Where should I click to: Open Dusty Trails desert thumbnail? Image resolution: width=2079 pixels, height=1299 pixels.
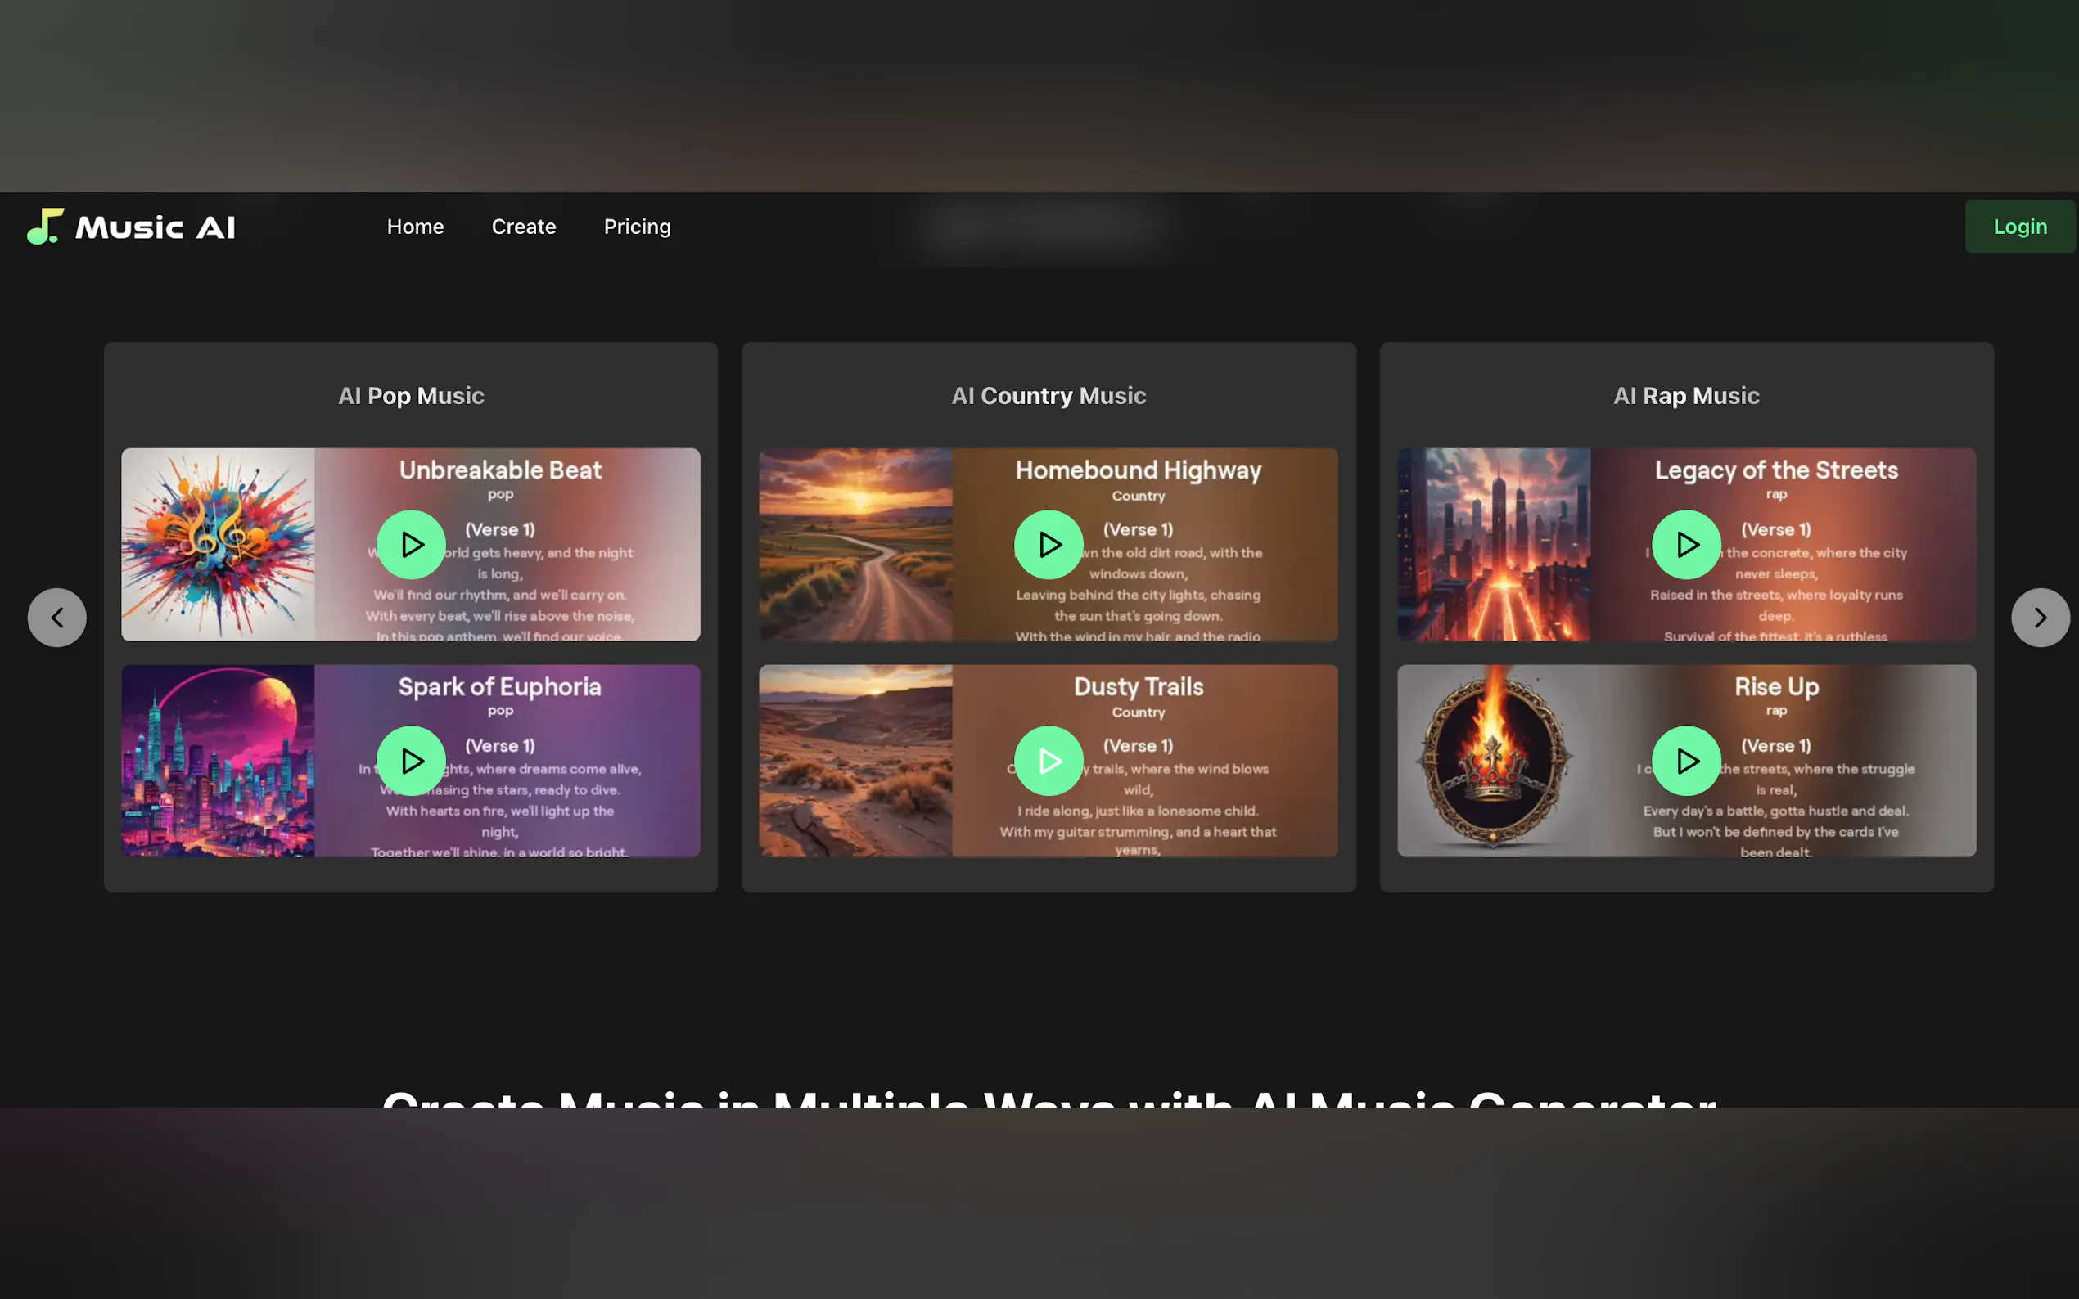pyautogui.click(x=855, y=762)
